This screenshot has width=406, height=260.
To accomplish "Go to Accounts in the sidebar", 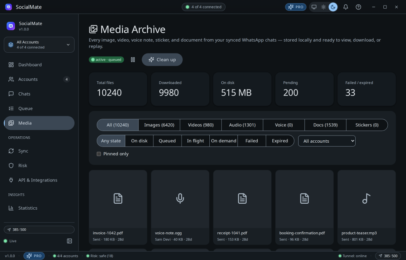I will pos(39,79).
